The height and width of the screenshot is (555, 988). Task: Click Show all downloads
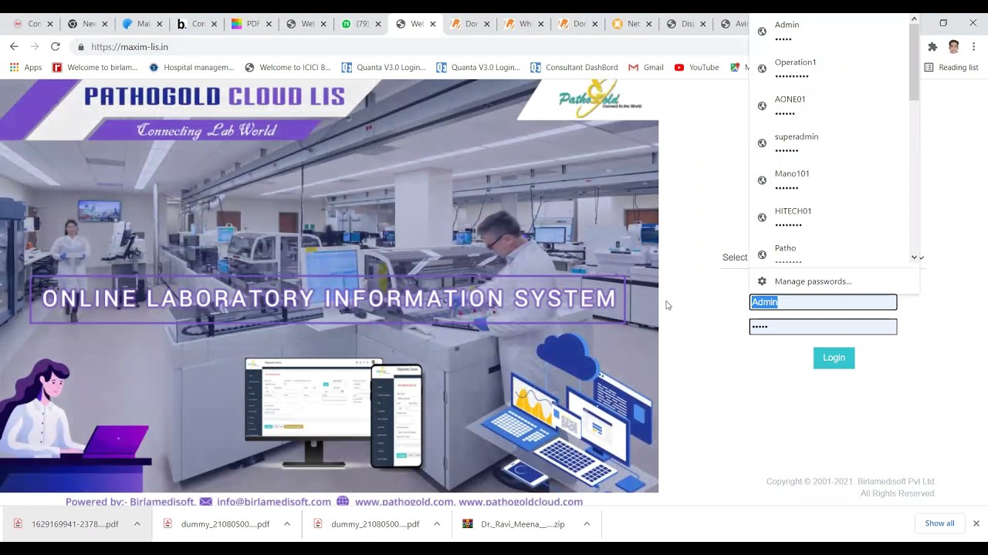pyautogui.click(x=939, y=523)
